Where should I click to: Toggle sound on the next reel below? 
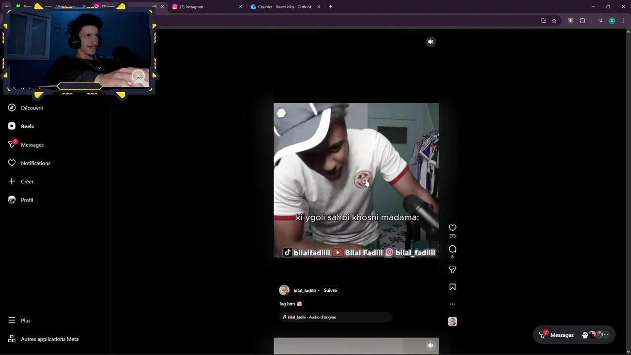tap(431, 346)
